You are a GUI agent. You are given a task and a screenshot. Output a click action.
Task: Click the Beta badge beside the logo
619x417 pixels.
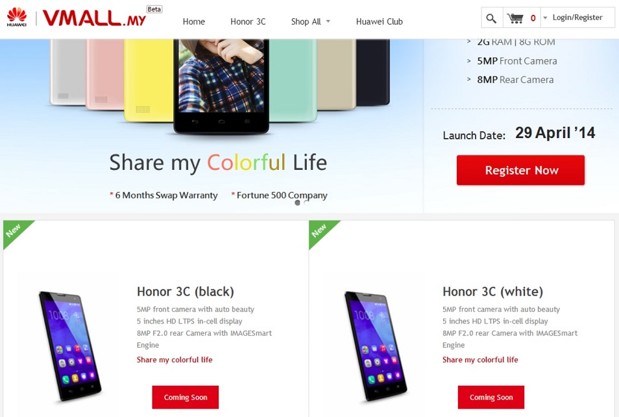tap(154, 9)
